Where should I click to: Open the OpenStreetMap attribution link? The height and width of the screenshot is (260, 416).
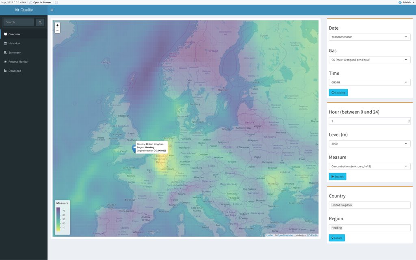285,235
